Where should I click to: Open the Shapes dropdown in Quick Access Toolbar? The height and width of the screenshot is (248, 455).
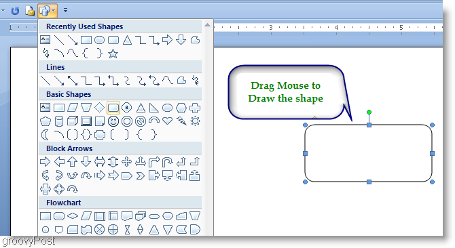pos(48,11)
